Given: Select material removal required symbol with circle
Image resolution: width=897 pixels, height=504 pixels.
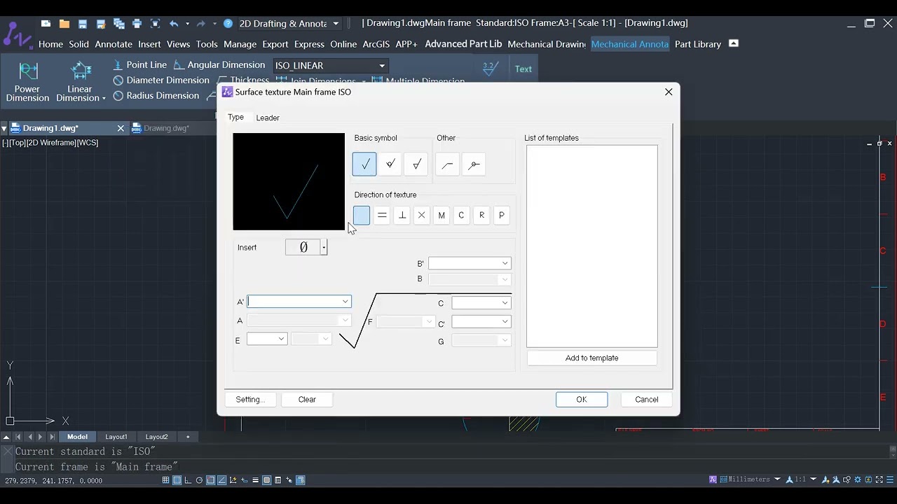Looking at the screenshot, I should coord(390,164).
